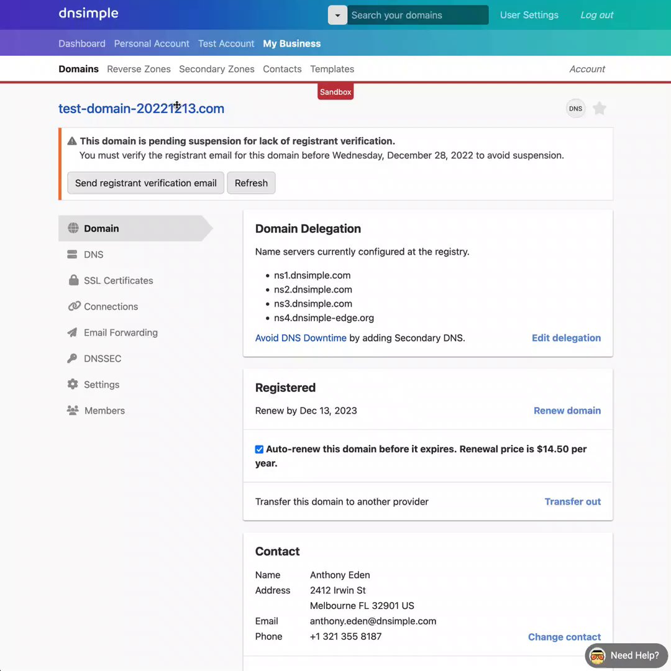Image resolution: width=671 pixels, height=671 pixels.
Task: Open DNSSEC section
Action: (103, 358)
